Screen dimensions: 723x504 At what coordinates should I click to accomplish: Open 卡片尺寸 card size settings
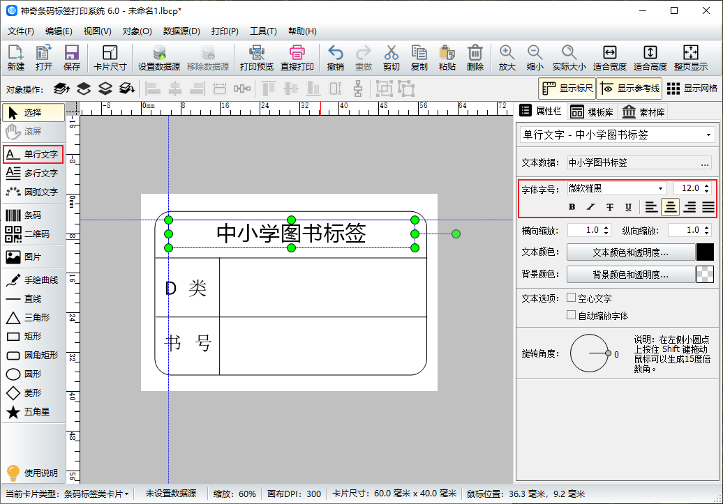(110, 58)
